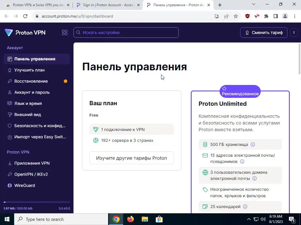
Task: Click the taskbar clock 6:19 AM
Action: [x=276, y=219]
